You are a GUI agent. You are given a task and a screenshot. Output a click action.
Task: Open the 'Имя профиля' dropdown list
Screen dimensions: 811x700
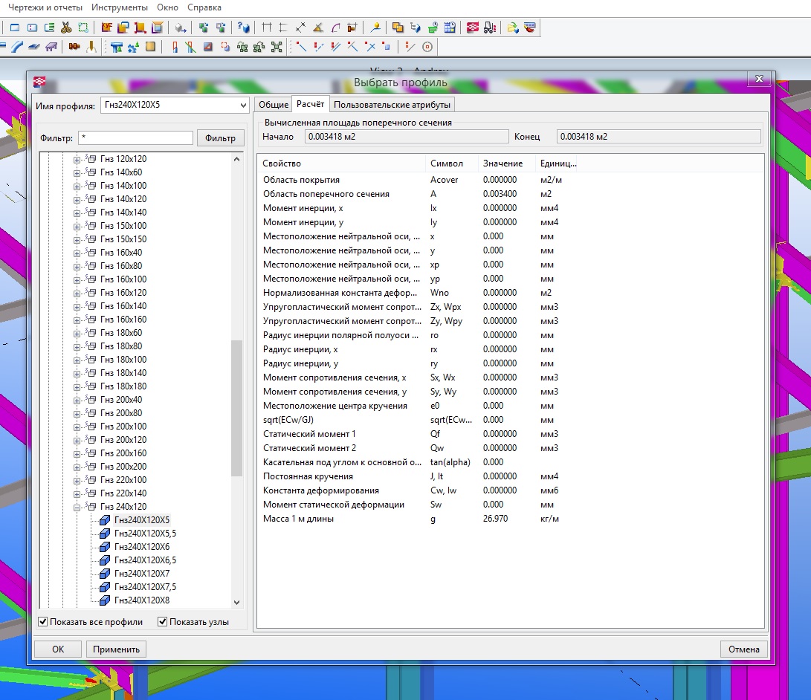(x=242, y=106)
